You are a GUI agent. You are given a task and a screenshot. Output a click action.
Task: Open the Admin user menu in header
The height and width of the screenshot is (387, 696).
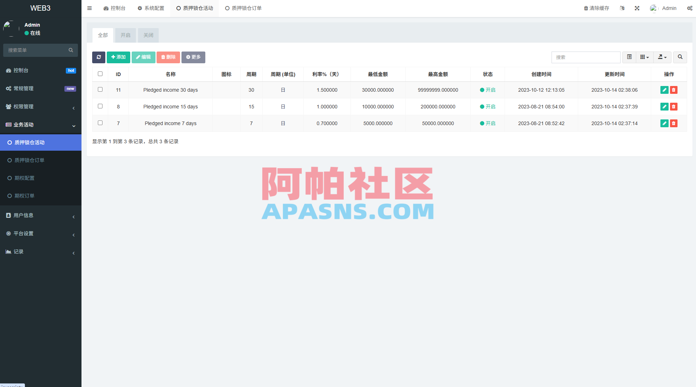tap(663, 8)
